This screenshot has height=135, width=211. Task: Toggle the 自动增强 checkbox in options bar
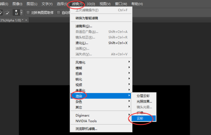pyautogui.click(x=59, y=13)
